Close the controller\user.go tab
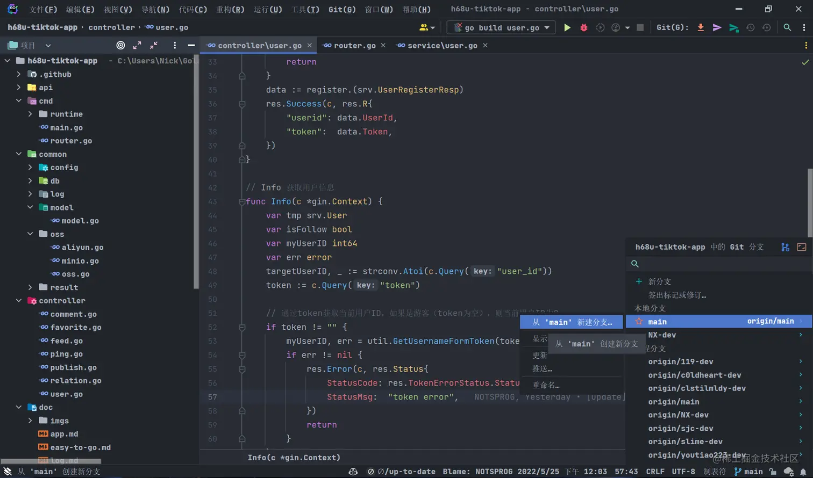The image size is (813, 478). coord(310,46)
